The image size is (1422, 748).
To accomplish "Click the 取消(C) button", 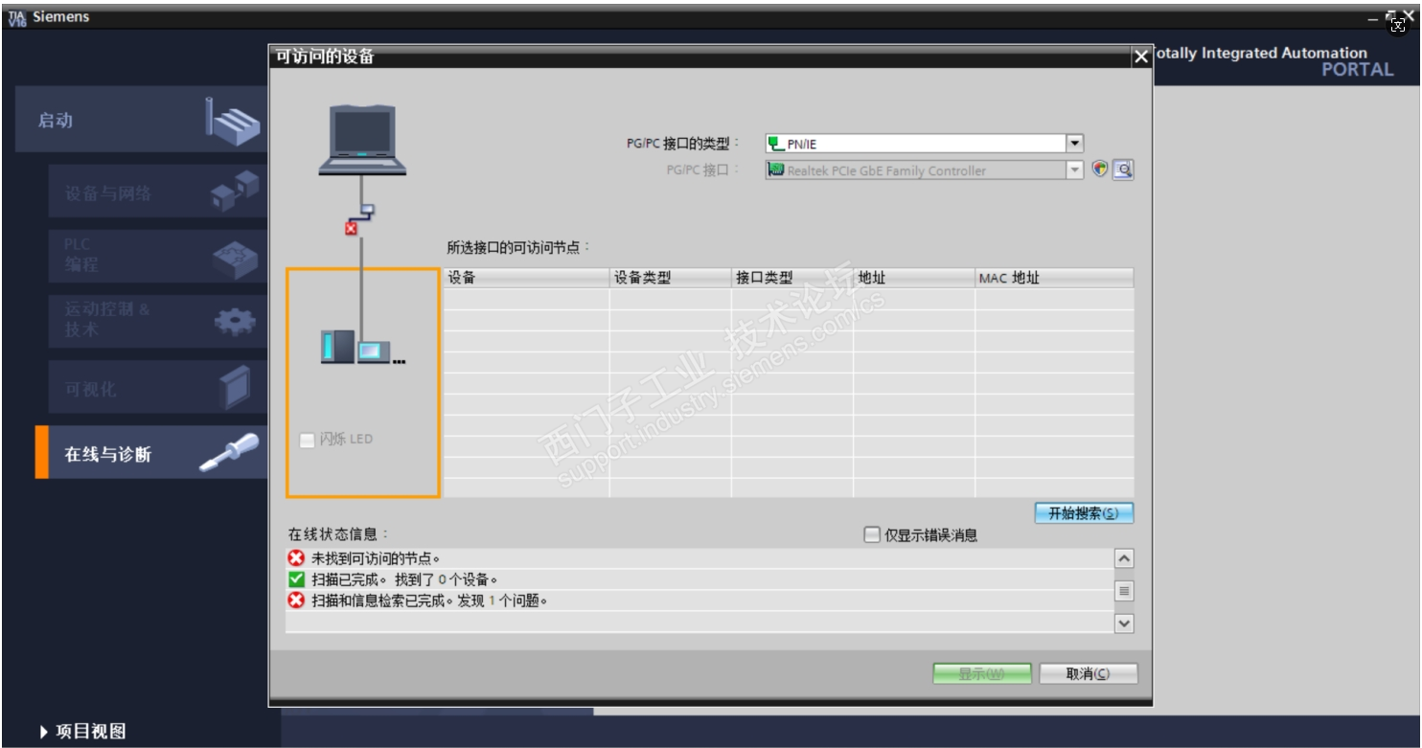I will point(1088,673).
